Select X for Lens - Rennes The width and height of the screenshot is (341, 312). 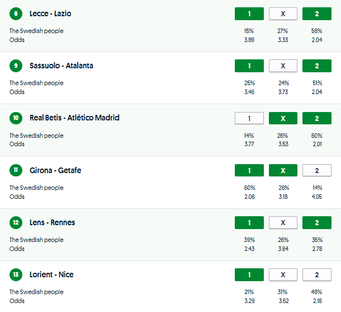(283, 222)
